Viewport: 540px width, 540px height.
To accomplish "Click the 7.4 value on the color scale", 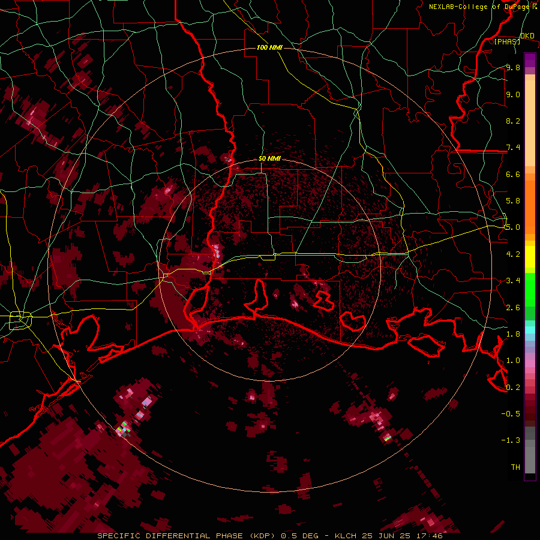I will pyautogui.click(x=513, y=148).
